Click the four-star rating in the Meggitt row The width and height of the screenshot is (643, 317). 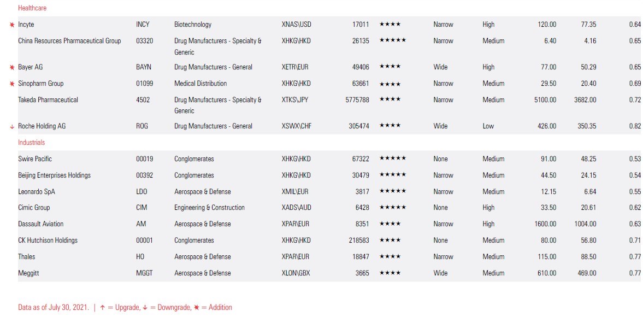coord(390,273)
